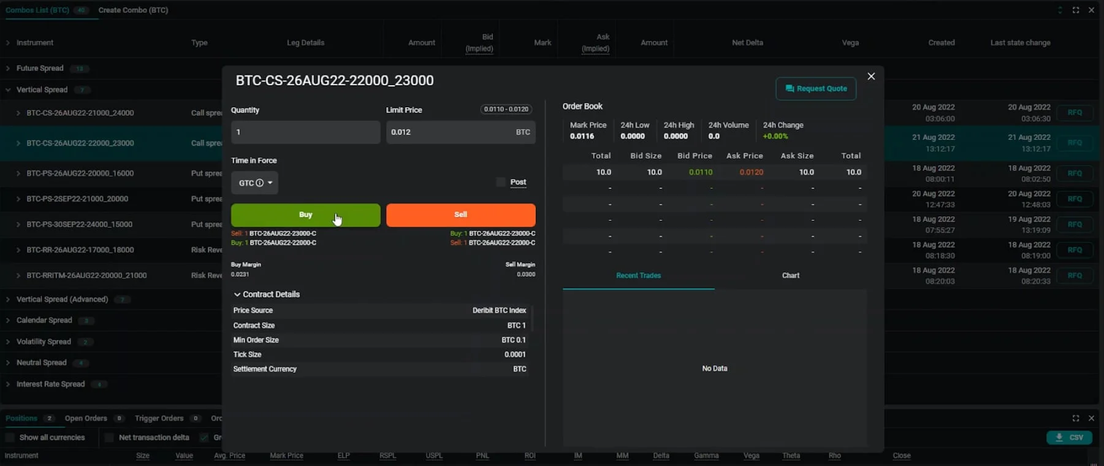Click the 0.0110 - 0.0120 price range chip
Image resolution: width=1104 pixels, height=466 pixels.
[506, 109]
